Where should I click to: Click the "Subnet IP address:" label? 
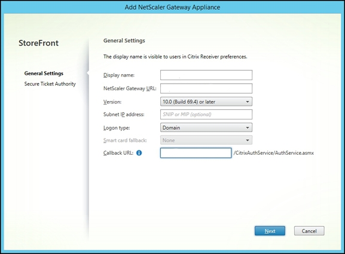coord(124,114)
